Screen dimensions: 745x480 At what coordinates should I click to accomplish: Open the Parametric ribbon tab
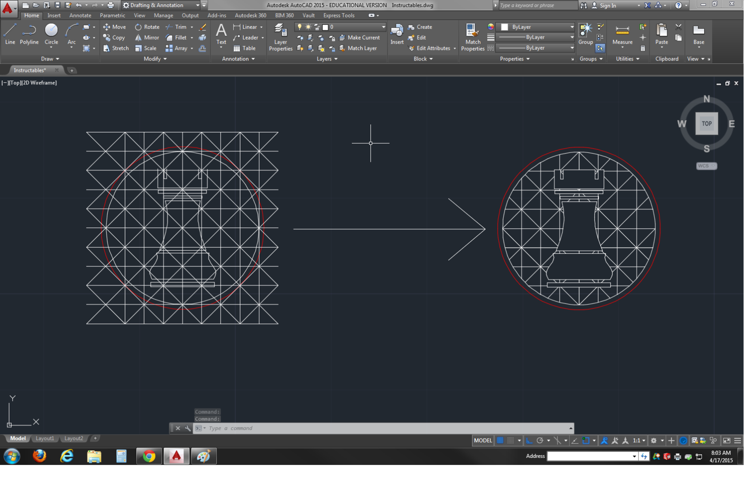pos(112,16)
